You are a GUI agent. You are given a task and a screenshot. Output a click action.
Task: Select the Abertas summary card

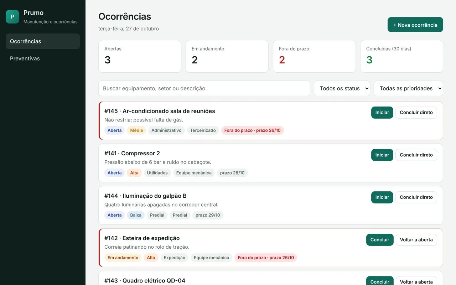pos(140,56)
